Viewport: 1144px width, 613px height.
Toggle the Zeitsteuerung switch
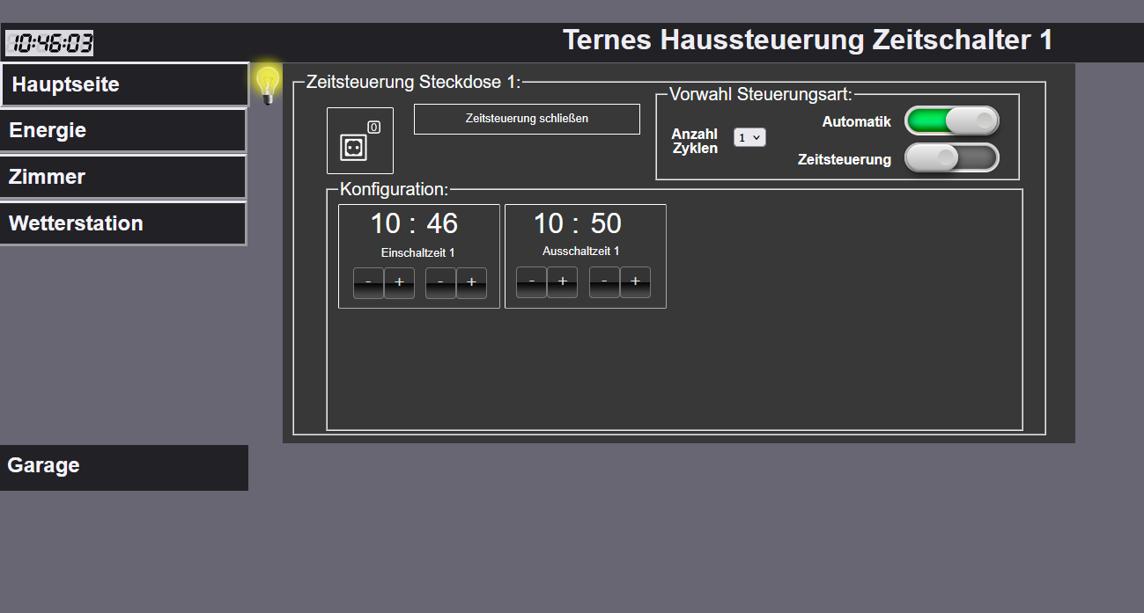[x=952, y=157]
